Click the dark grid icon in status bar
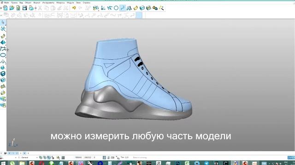The width and height of the screenshot is (295, 165). (x=63, y=158)
